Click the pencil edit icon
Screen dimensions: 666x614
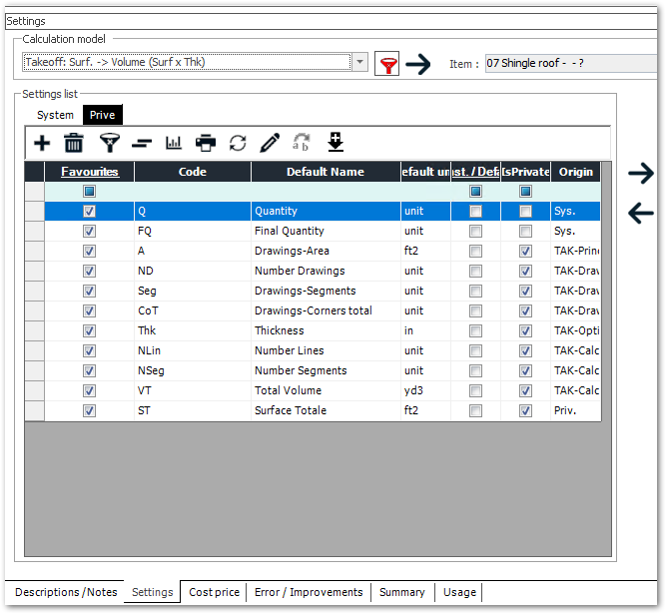pyautogui.click(x=270, y=143)
